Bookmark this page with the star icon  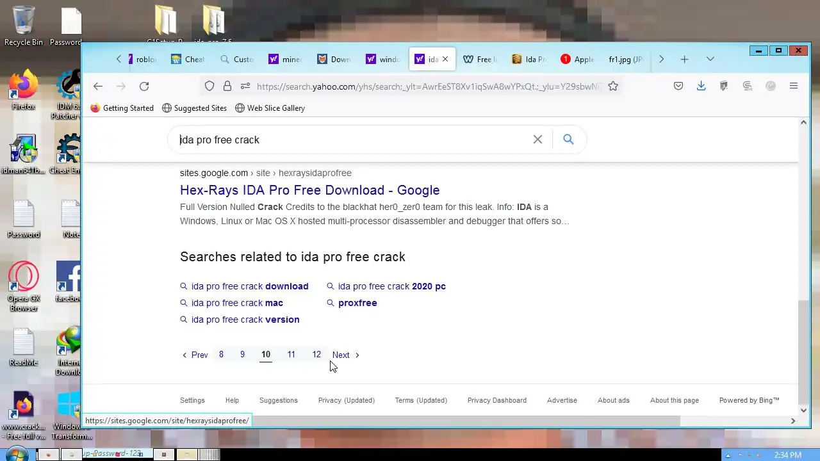click(613, 86)
